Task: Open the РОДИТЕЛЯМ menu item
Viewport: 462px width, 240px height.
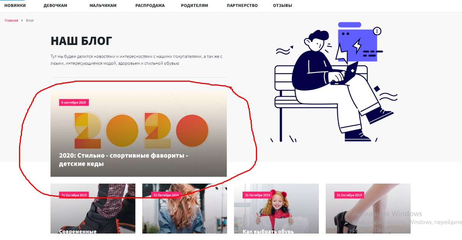Action: point(195,6)
